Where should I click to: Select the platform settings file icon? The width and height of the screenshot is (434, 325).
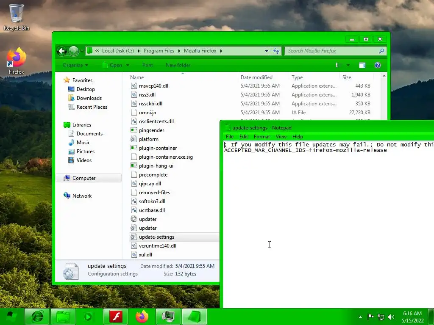coord(134,139)
